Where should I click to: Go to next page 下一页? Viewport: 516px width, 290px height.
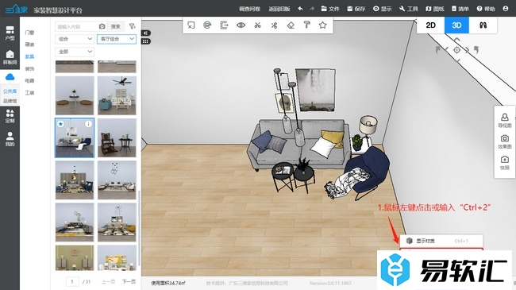point(129,282)
